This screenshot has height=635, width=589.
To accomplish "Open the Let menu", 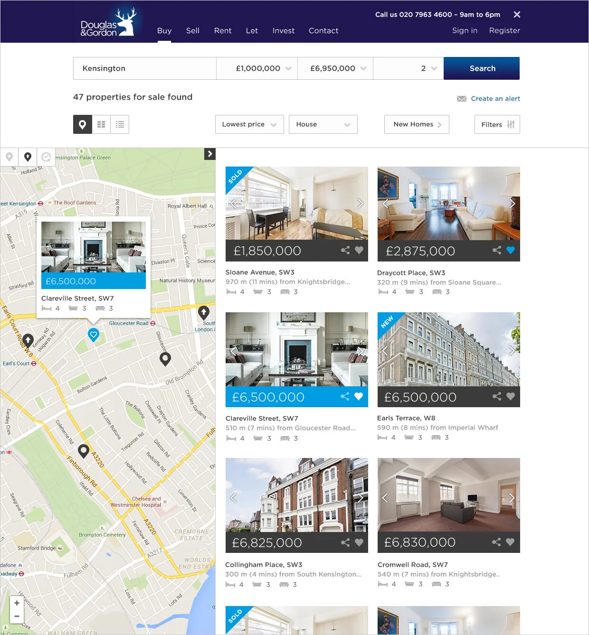I will (x=252, y=31).
